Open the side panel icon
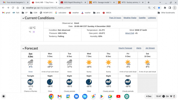 pyautogui.click(x=170, y=8)
